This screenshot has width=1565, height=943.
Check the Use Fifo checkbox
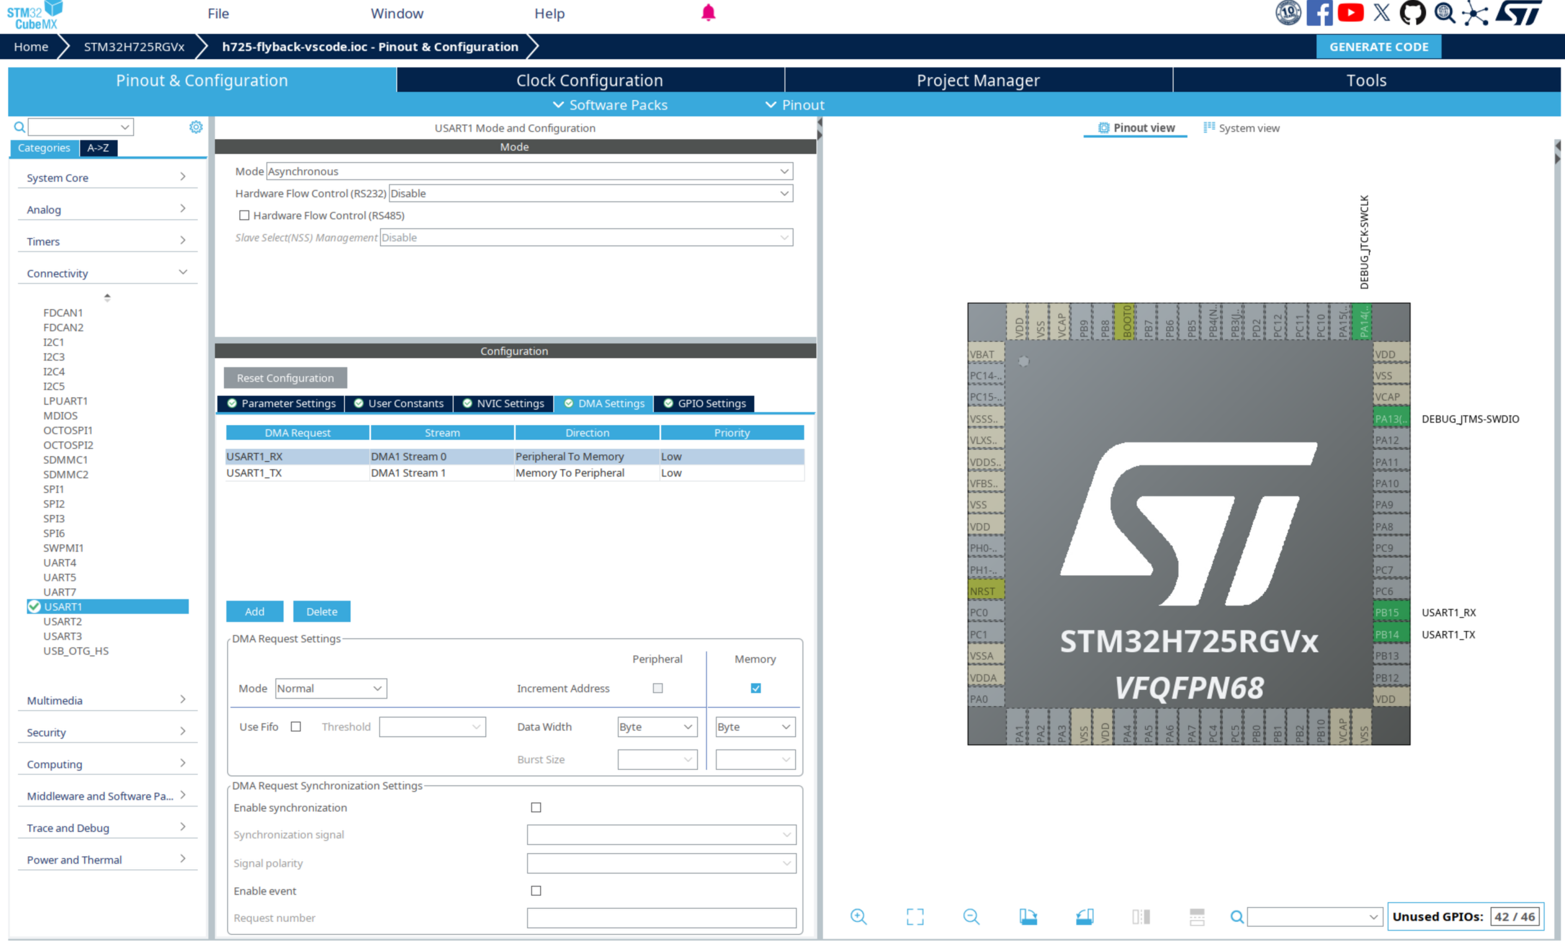(x=296, y=726)
